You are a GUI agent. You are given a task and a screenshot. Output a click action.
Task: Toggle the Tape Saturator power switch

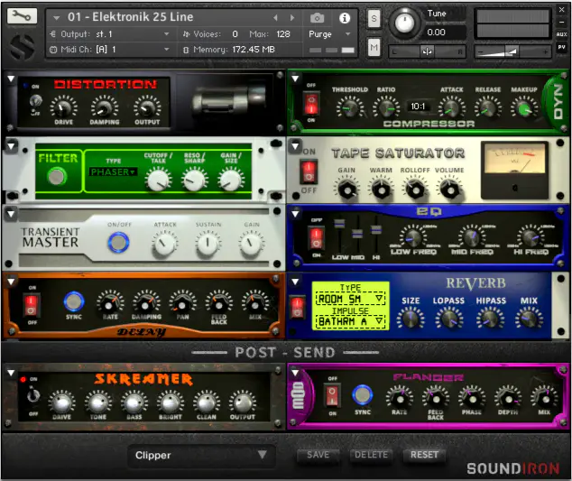309,171
